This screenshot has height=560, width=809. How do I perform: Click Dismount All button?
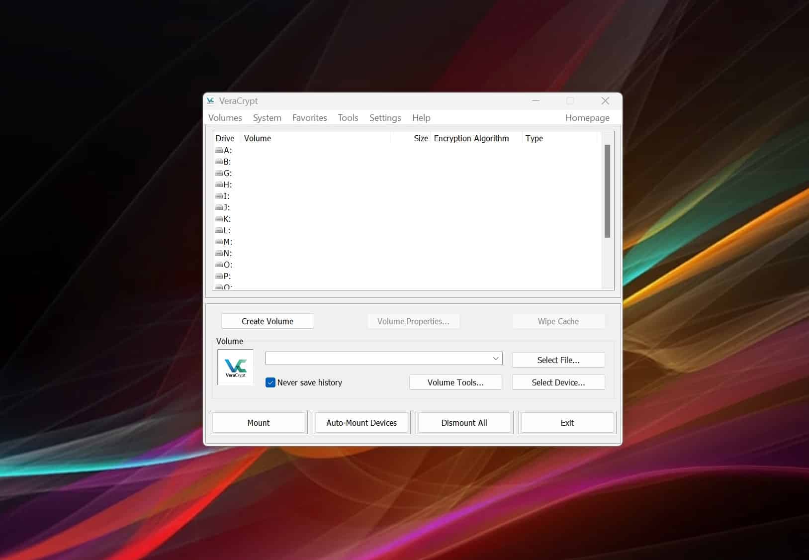point(464,423)
